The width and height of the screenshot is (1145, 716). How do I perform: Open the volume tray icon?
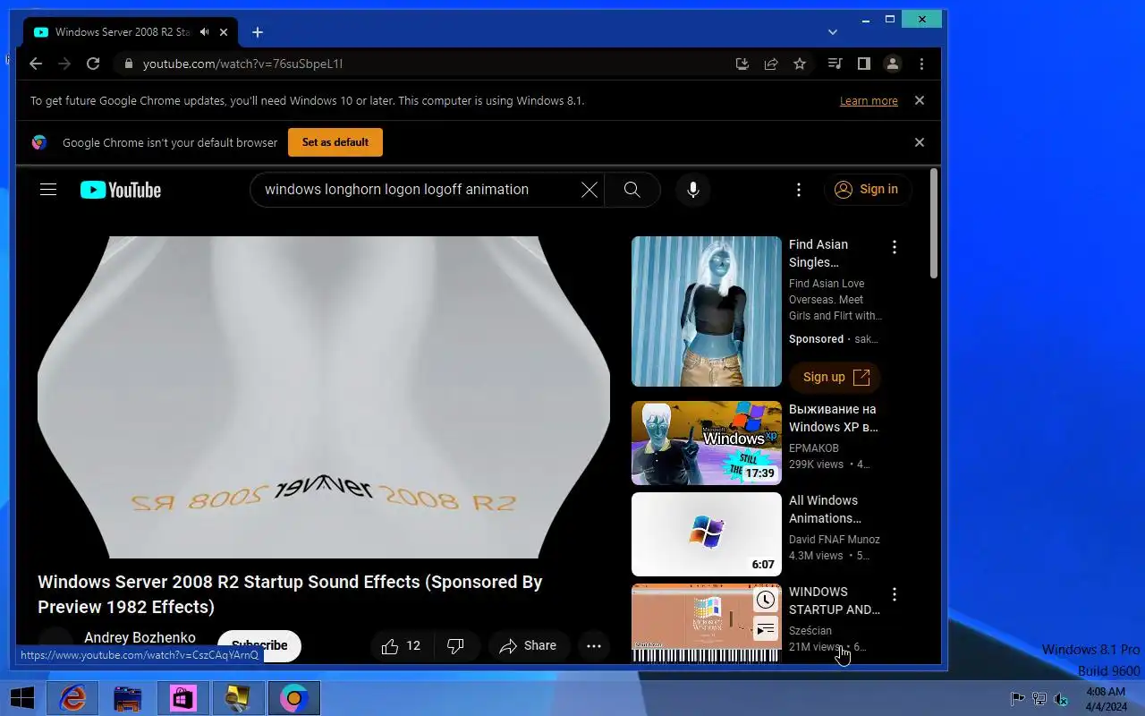[1062, 699]
